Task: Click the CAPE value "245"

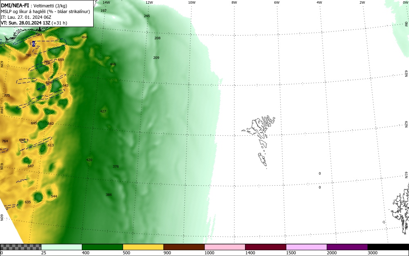Action: point(147,16)
